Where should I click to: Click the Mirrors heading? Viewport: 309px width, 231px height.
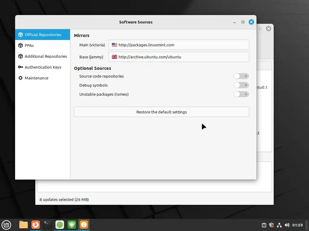(x=81, y=35)
